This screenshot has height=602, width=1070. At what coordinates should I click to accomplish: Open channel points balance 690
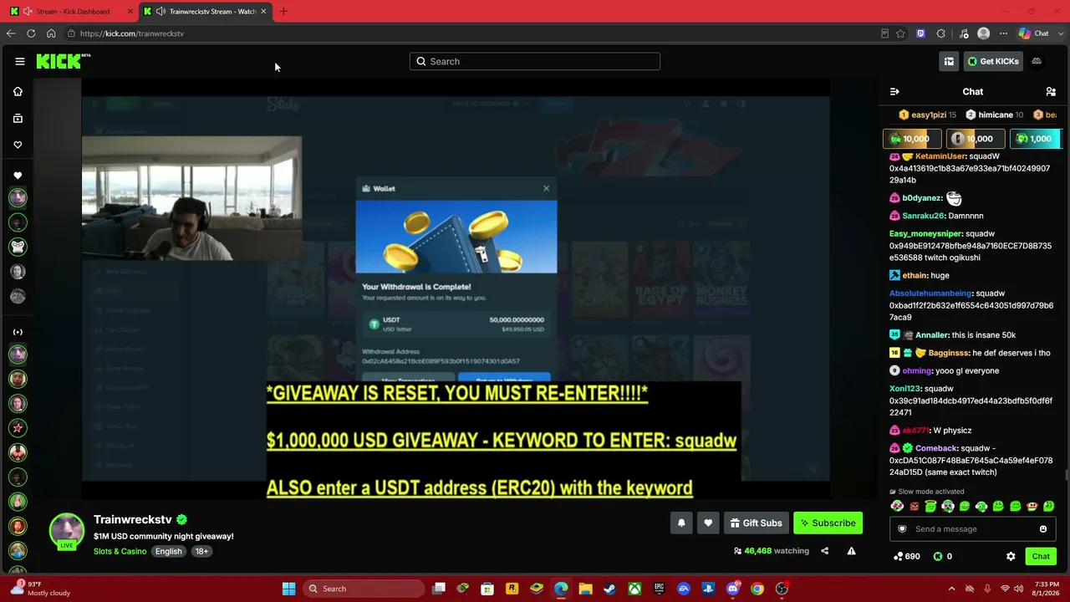[x=907, y=556]
